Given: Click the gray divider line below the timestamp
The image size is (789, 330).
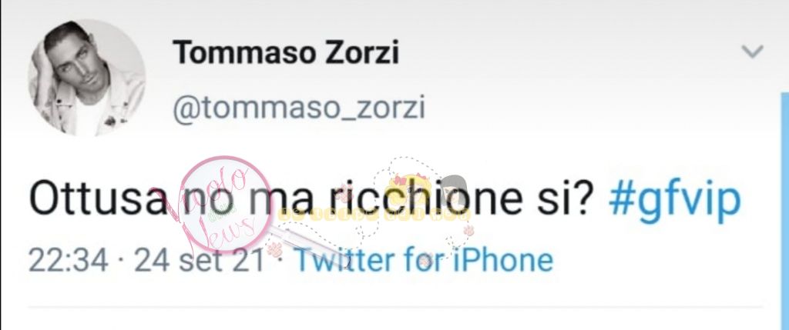Looking at the screenshot, I should point(395,306).
